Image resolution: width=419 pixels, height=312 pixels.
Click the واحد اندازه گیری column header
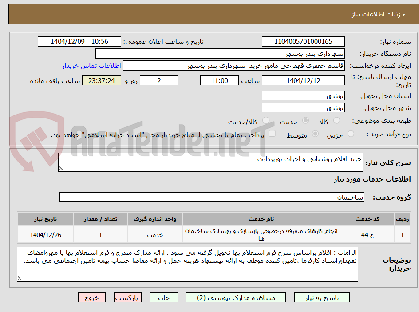pos(155,219)
